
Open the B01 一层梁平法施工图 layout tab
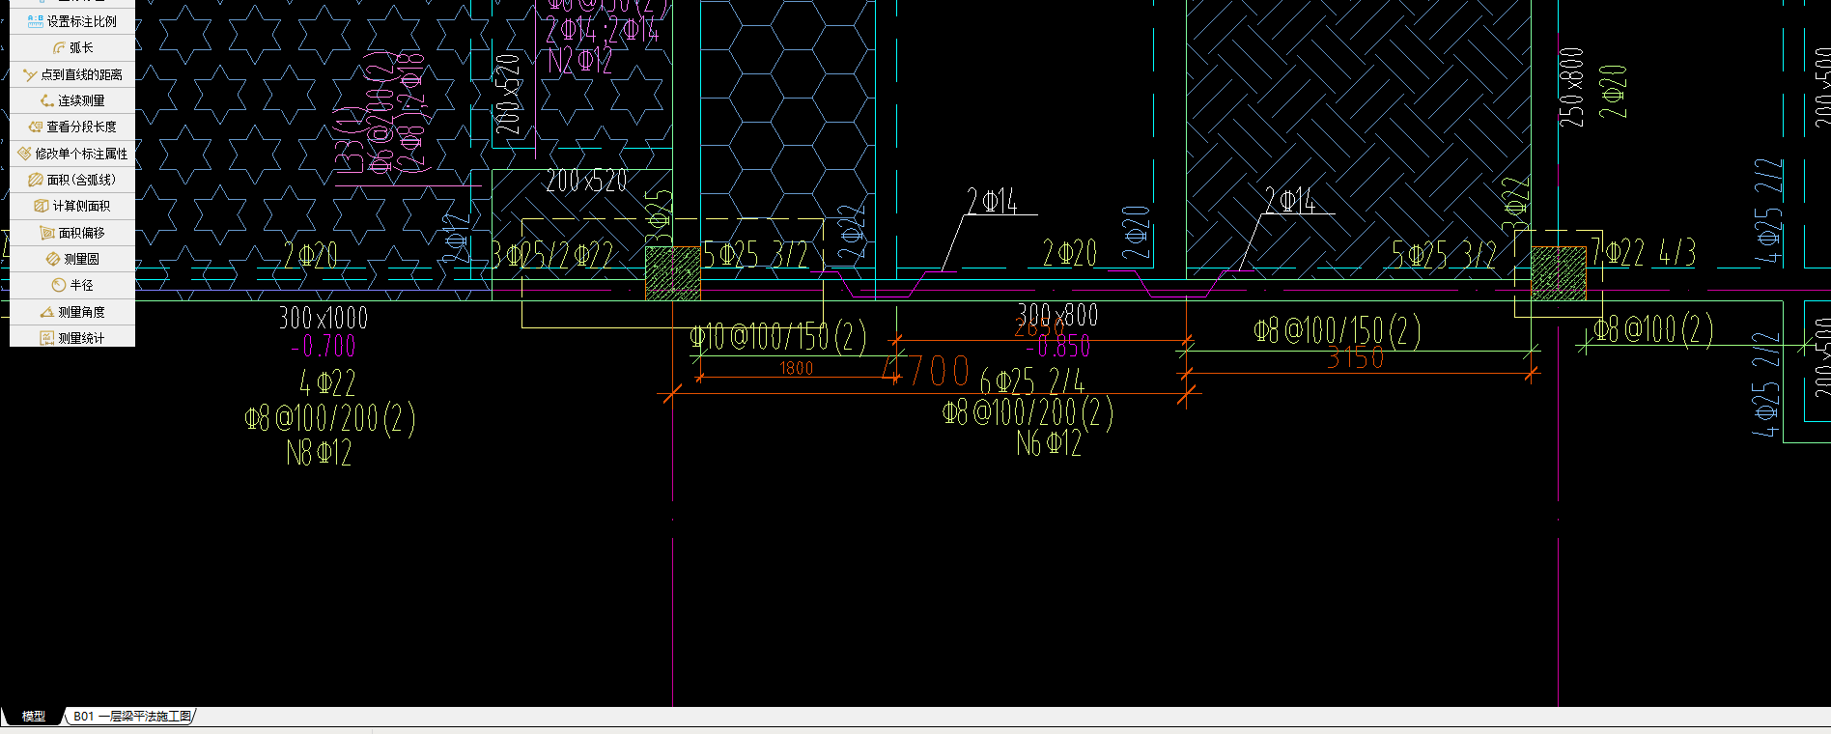tap(132, 716)
